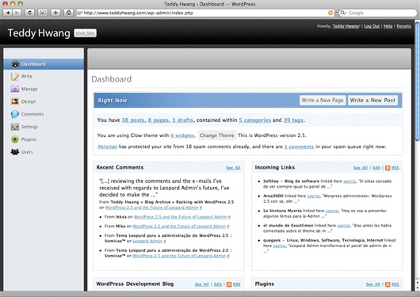The image size is (420, 297).
Task: Click the Log Out link
Action: click(x=372, y=26)
